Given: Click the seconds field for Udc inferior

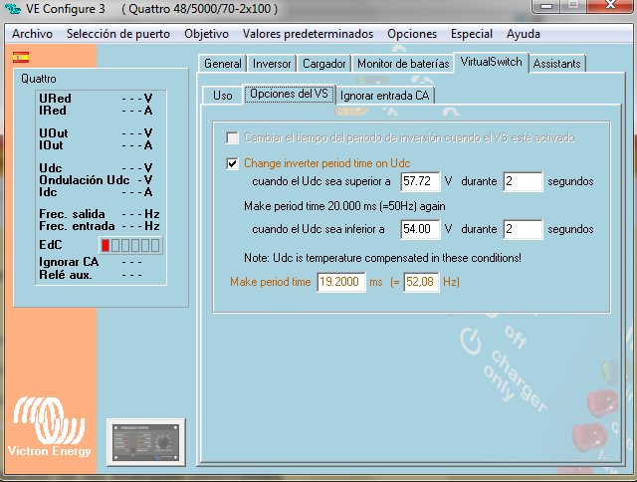Looking at the screenshot, I should point(523,229).
